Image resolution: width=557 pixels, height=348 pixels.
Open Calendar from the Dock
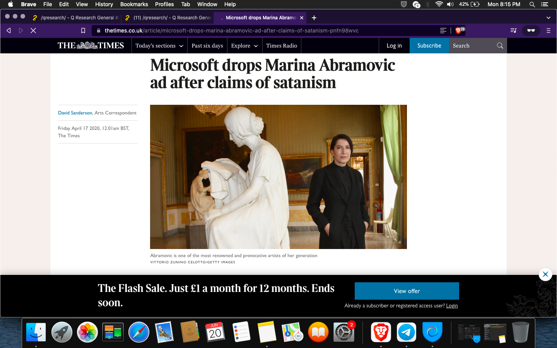tap(215, 332)
